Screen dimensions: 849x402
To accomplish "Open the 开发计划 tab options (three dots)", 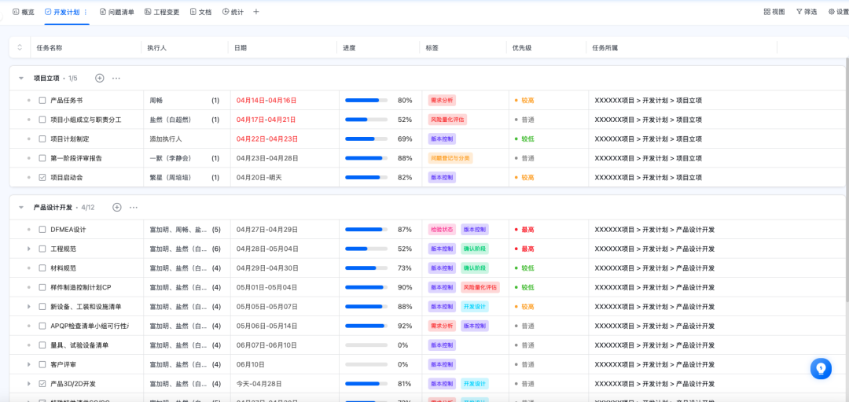I will point(86,12).
